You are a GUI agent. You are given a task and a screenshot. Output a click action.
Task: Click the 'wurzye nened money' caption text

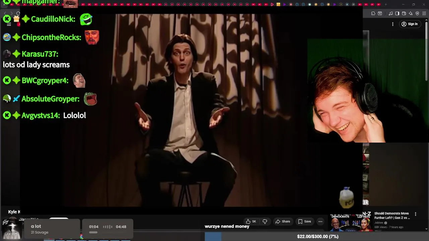pos(227,227)
